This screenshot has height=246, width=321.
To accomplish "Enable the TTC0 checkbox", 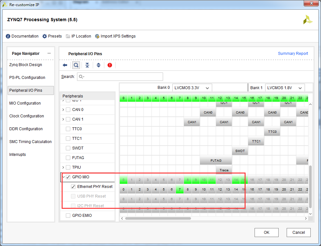I will pos(68,129).
